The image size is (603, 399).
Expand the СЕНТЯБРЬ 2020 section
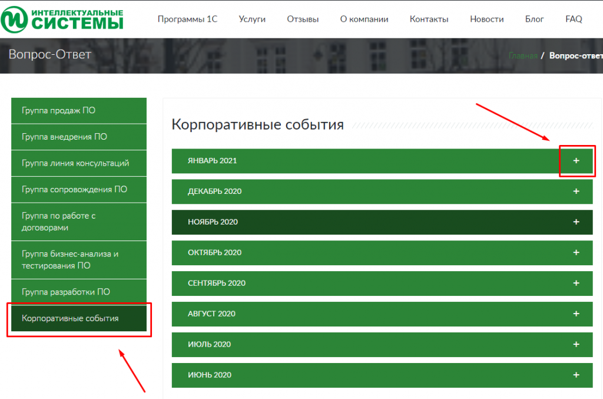click(x=577, y=283)
